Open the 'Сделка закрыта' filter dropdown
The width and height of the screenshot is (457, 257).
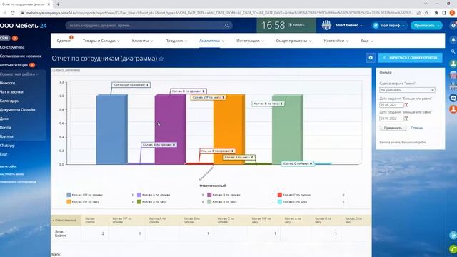point(407,90)
